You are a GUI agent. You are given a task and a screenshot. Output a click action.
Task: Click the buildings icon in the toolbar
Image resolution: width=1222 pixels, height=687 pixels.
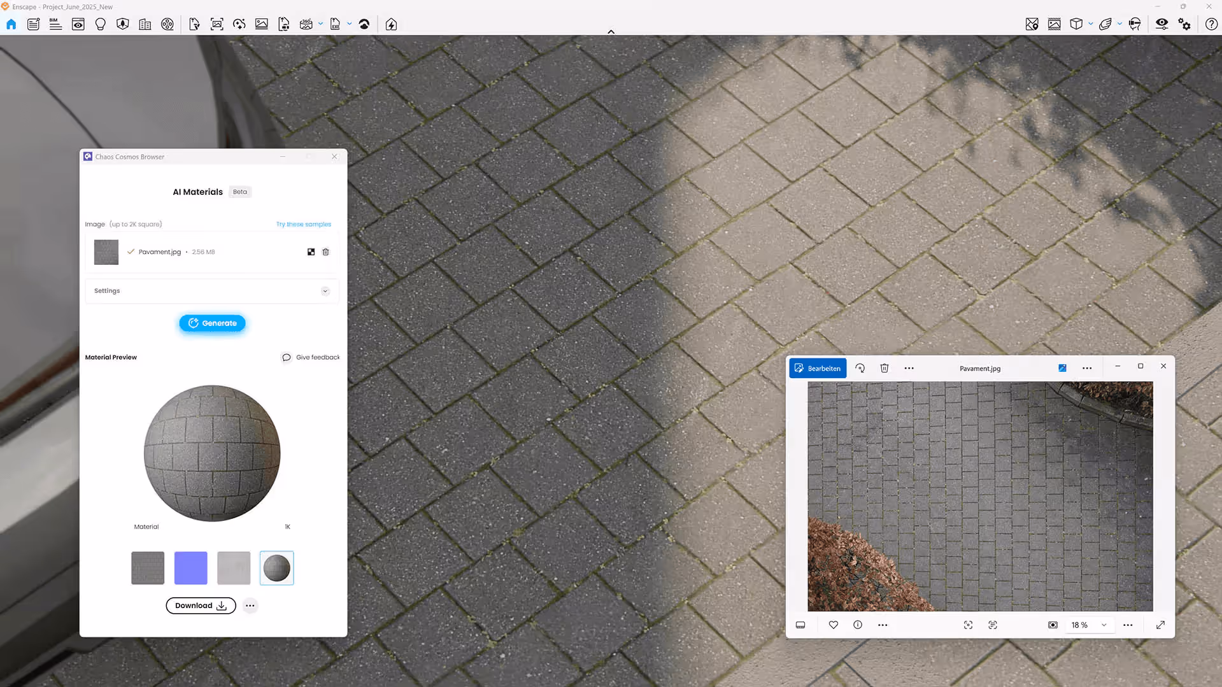coord(145,24)
